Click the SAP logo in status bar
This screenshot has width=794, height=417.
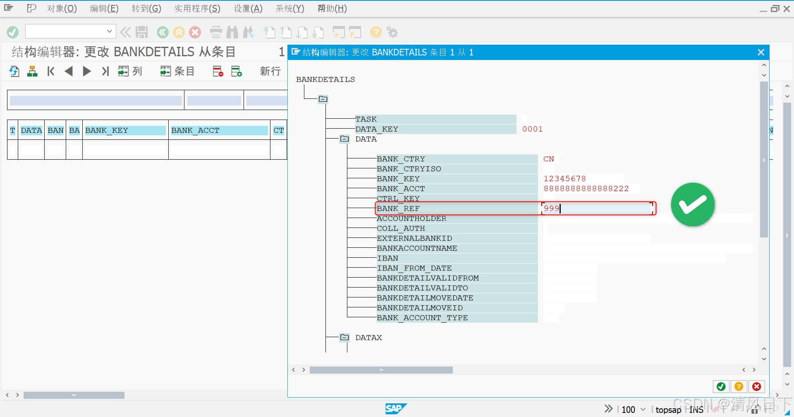tap(396, 409)
